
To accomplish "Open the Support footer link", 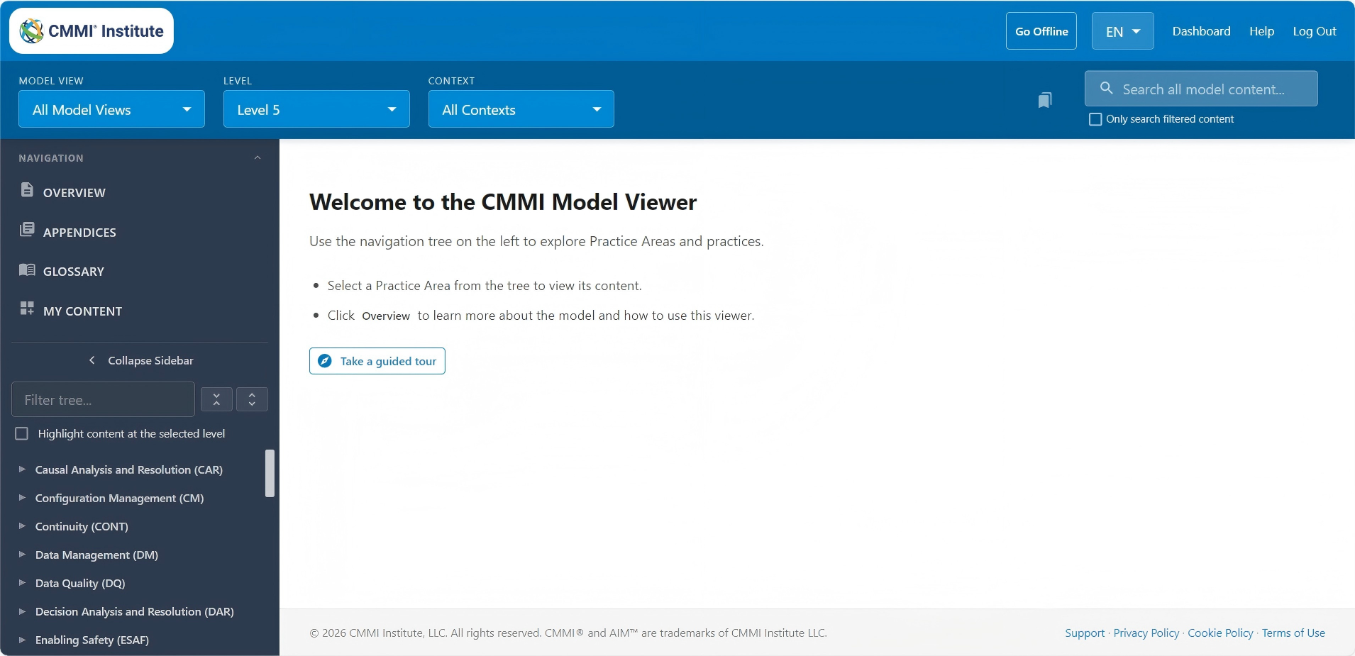I will [x=1085, y=633].
